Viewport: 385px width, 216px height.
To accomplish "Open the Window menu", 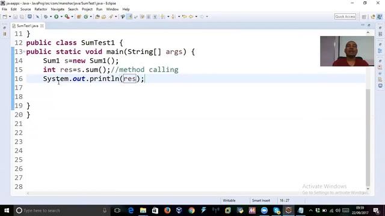I will 112,10.
